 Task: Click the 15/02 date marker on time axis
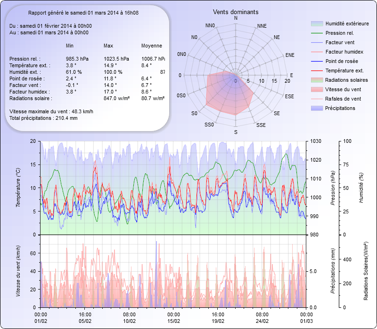(x=173, y=321)
